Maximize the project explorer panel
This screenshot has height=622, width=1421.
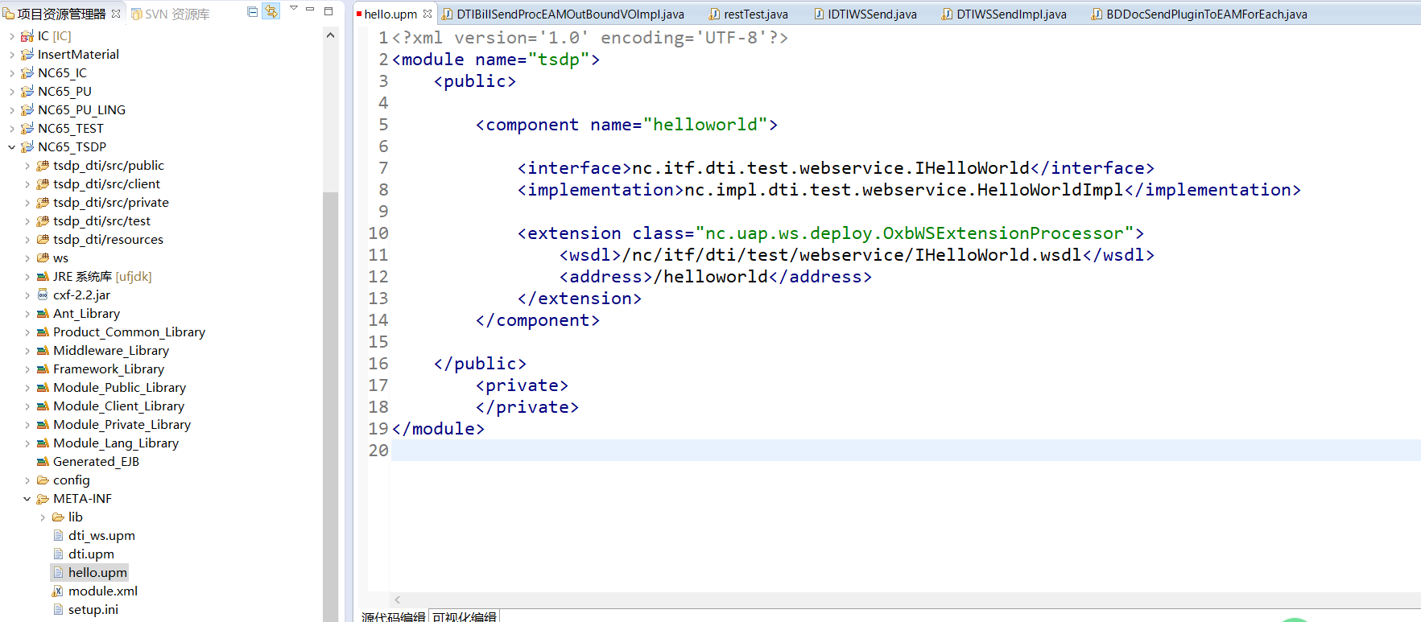pos(328,10)
